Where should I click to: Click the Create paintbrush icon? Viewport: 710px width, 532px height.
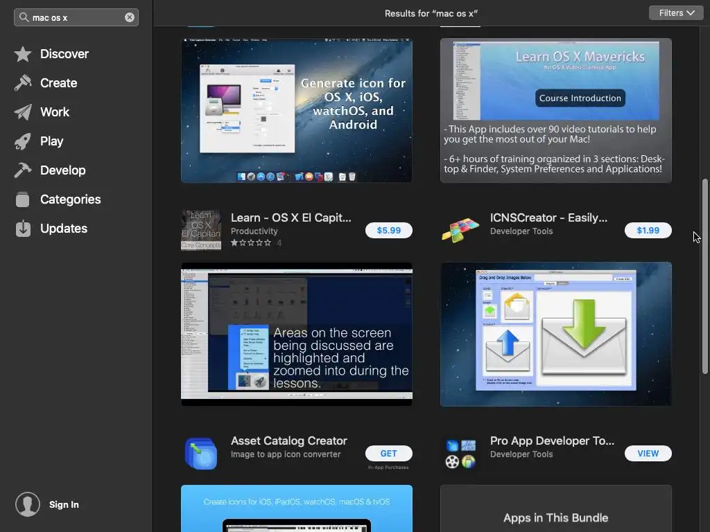tap(23, 83)
